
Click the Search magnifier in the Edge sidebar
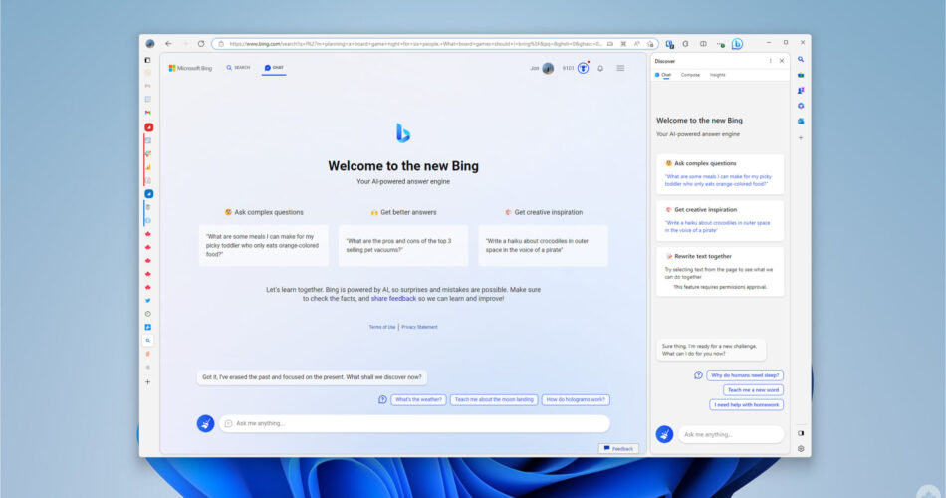click(x=801, y=60)
